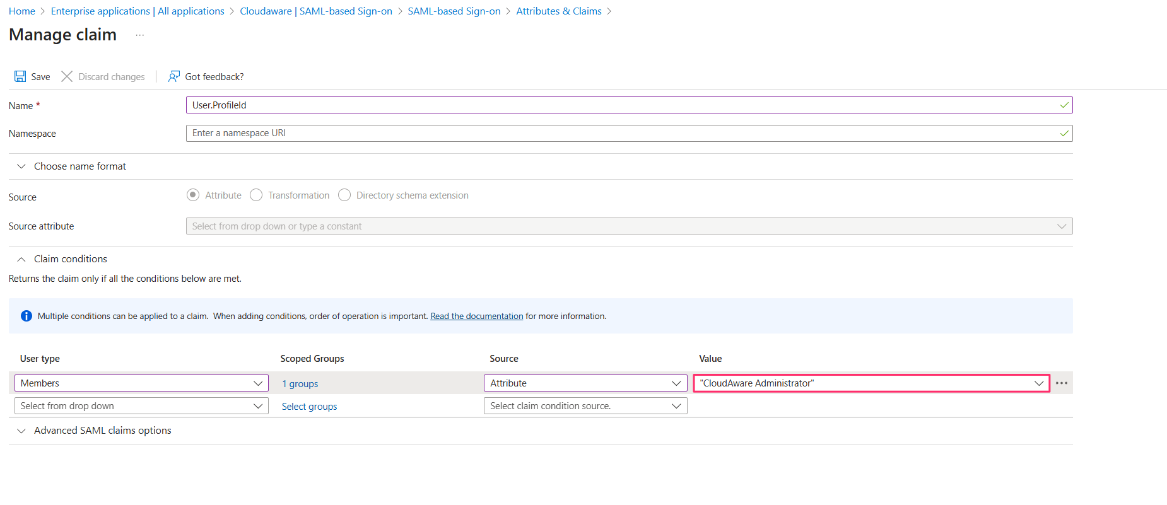The image size is (1167, 505).
Task: Choose Directory schema extension radio option
Action: [x=344, y=195]
